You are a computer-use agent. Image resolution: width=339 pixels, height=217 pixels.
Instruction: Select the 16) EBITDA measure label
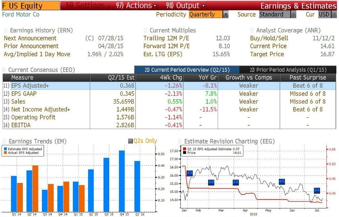click(x=21, y=125)
